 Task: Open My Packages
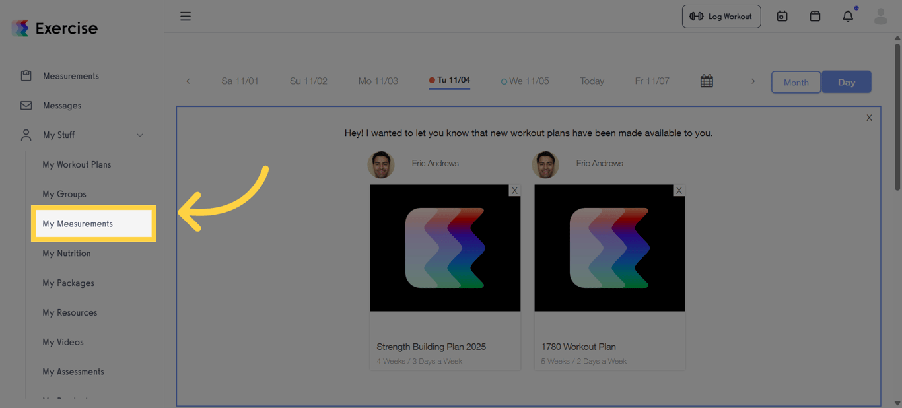tap(68, 283)
